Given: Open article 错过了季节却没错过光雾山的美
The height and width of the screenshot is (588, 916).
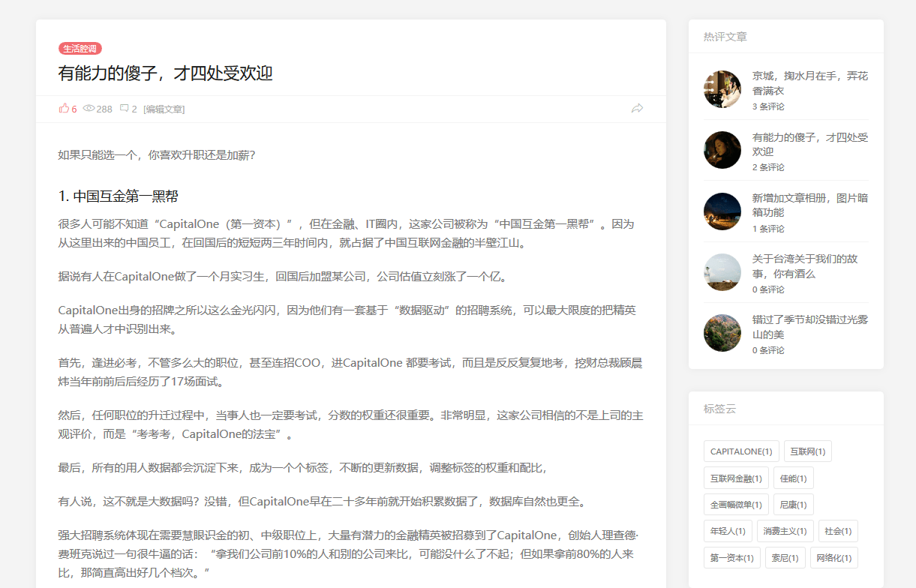Looking at the screenshot, I should (809, 326).
